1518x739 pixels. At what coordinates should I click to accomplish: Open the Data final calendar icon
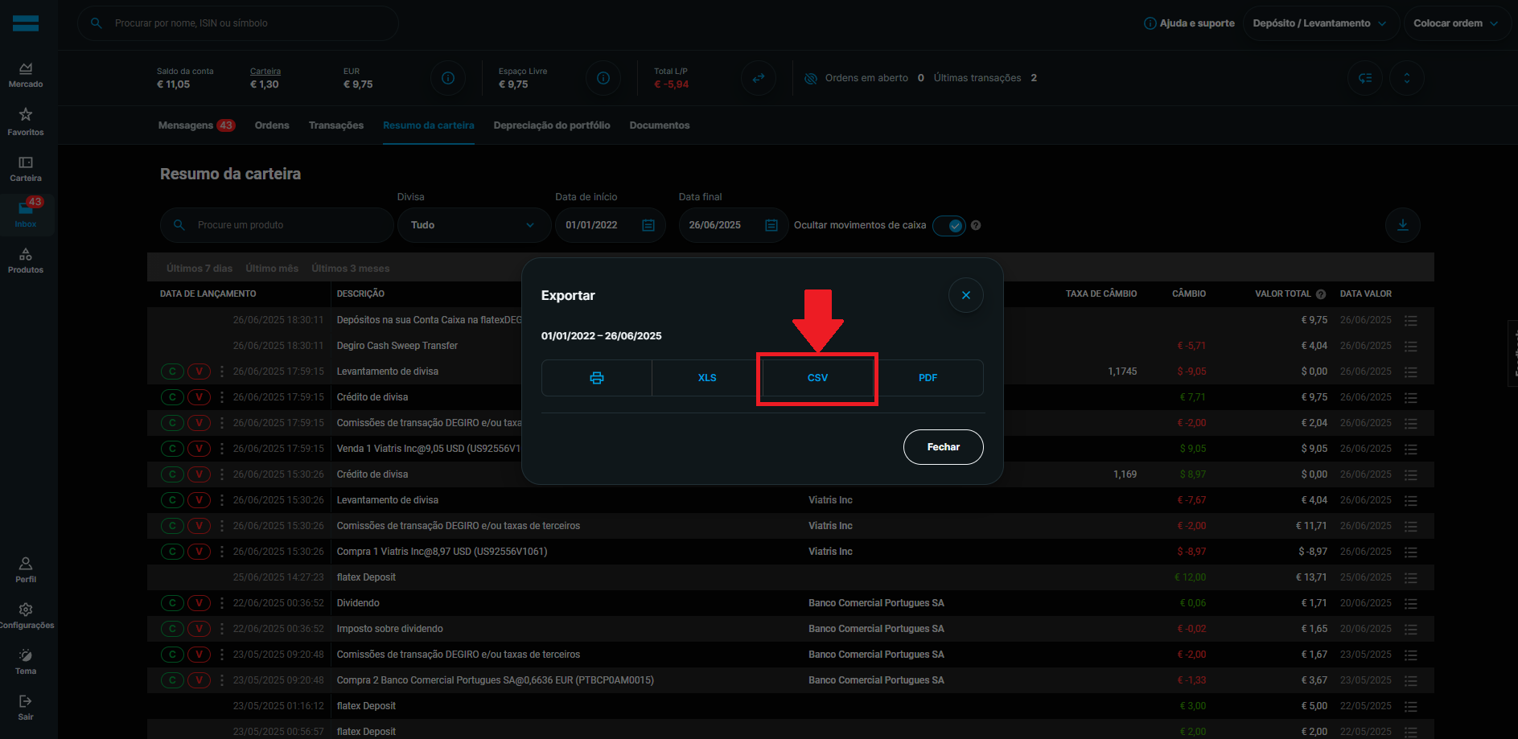771,225
